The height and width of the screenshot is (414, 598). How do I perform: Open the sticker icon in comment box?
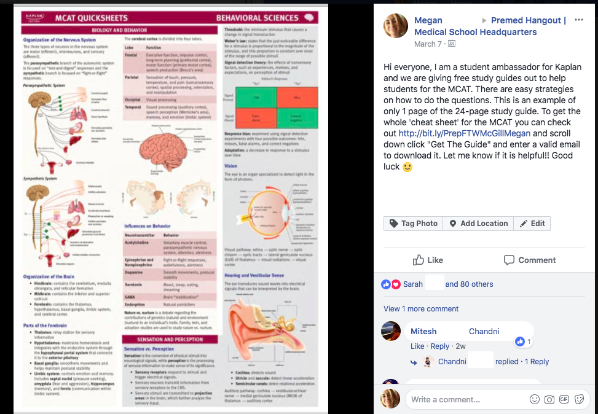point(579,399)
